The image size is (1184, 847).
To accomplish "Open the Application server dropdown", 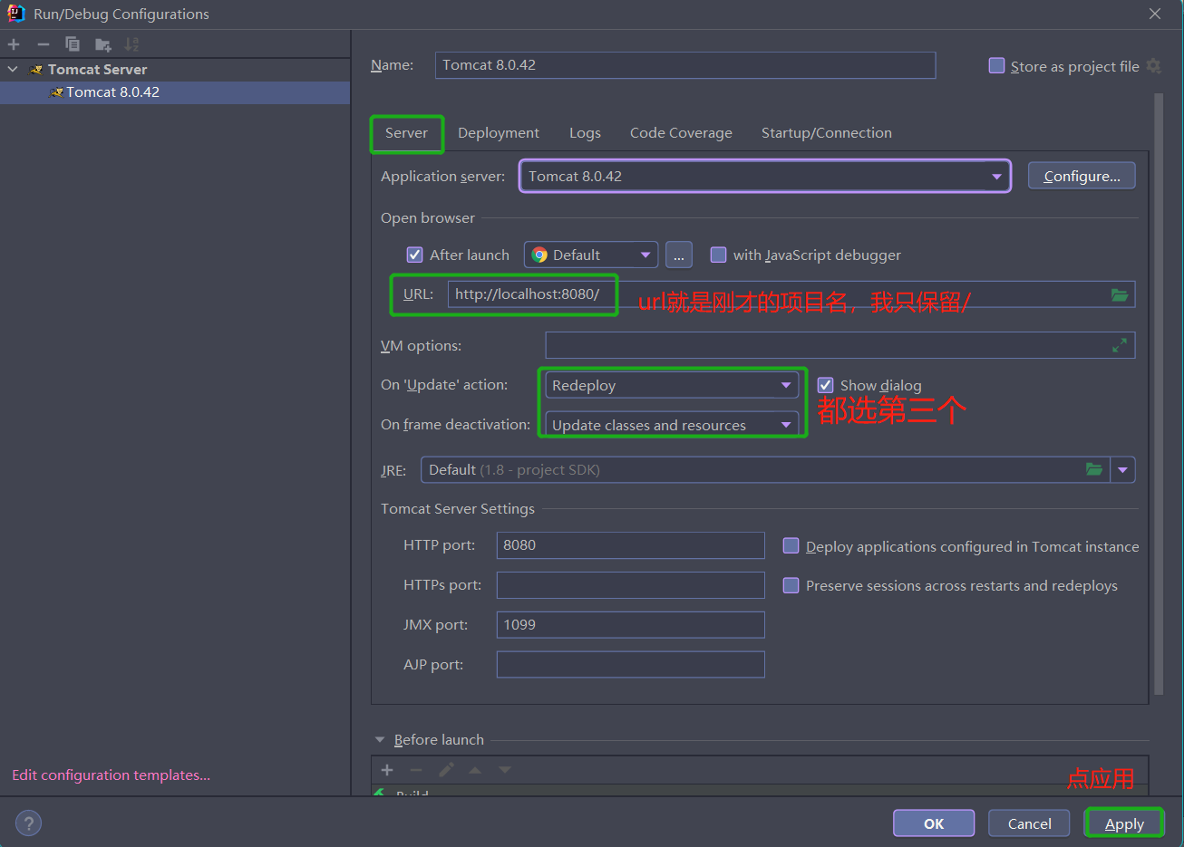I will tap(764, 177).
